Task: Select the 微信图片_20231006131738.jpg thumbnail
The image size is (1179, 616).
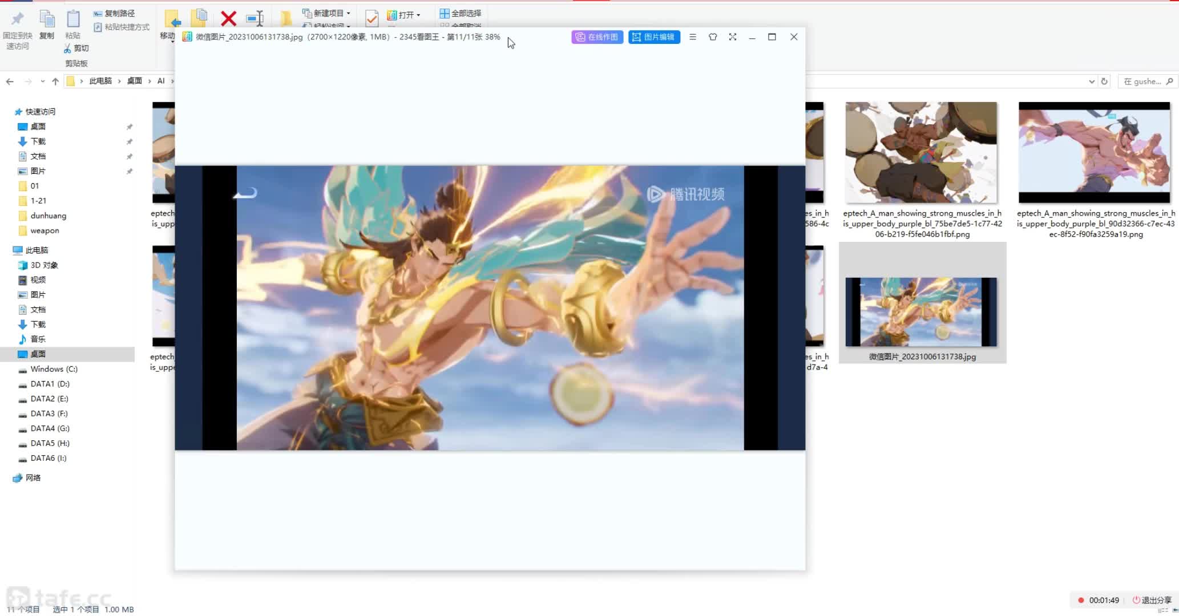Action: point(921,312)
